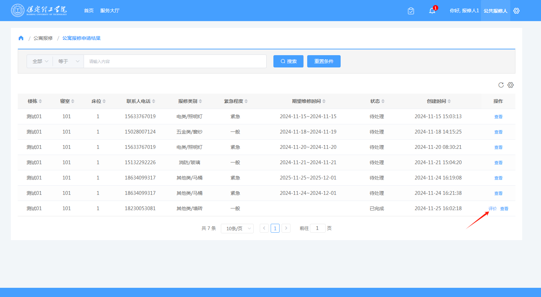Open the notification bell icon
Image resolution: width=541 pixels, height=297 pixels.
(432, 11)
